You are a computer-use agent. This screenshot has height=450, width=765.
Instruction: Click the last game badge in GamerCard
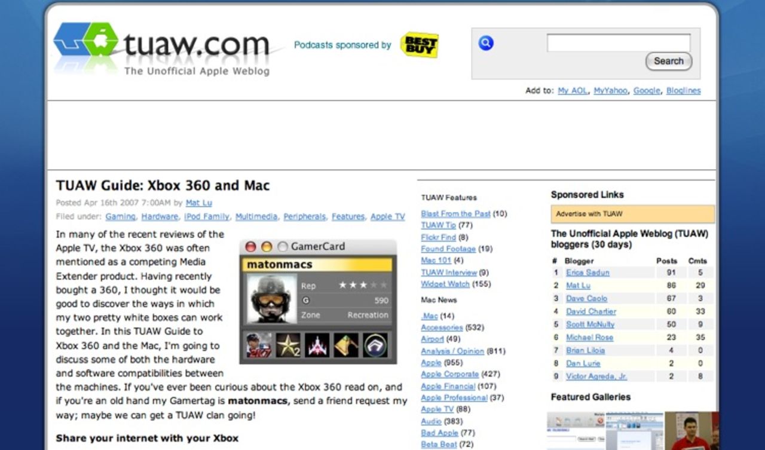click(x=375, y=345)
